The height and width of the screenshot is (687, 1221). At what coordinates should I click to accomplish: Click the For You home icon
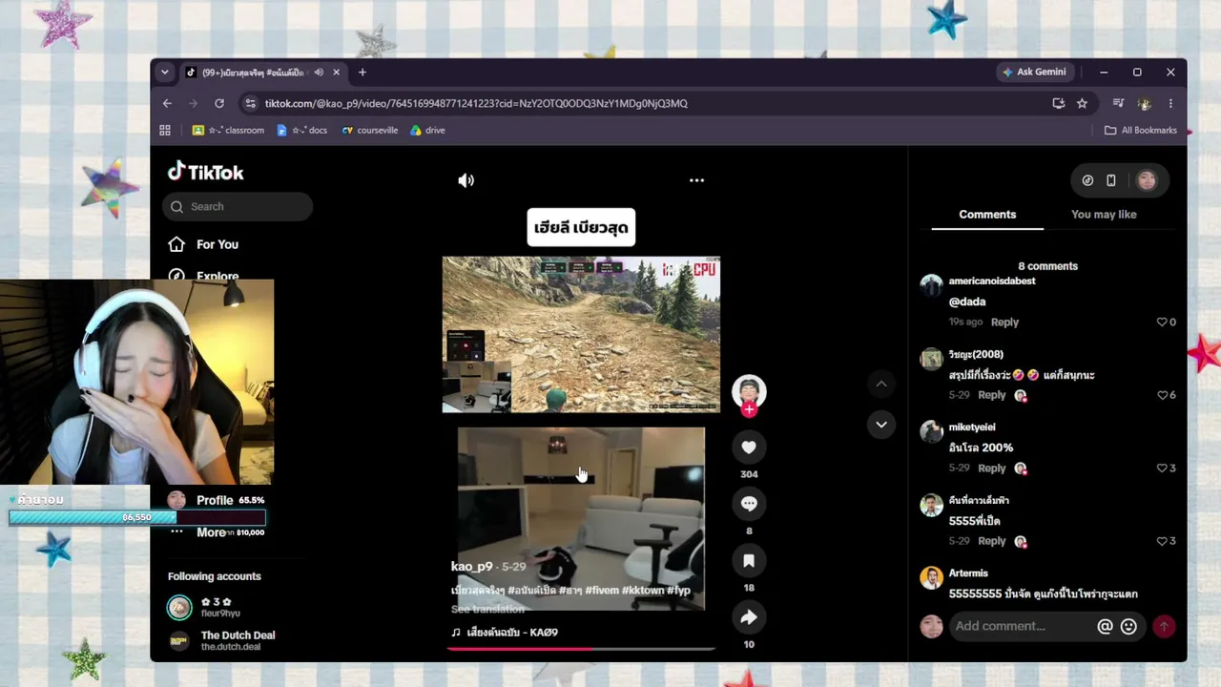[x=176, y=244]
